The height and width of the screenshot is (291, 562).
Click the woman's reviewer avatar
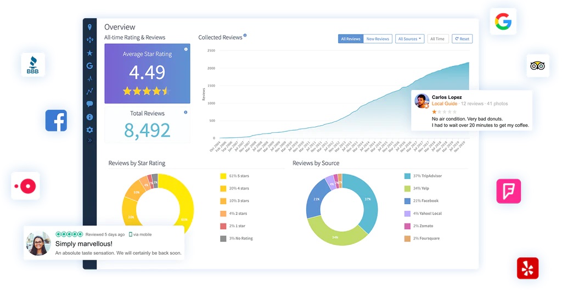click(39, 243)
